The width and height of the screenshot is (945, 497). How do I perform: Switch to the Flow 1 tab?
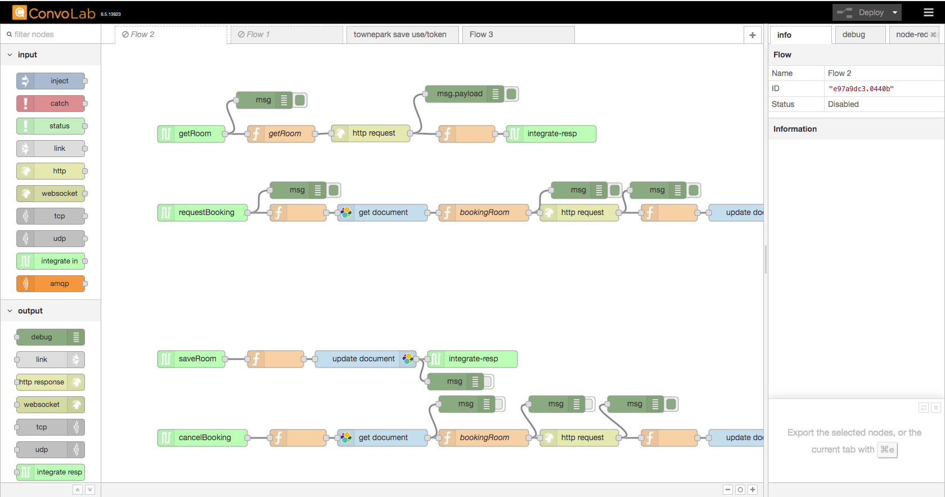tap(287, 34)
